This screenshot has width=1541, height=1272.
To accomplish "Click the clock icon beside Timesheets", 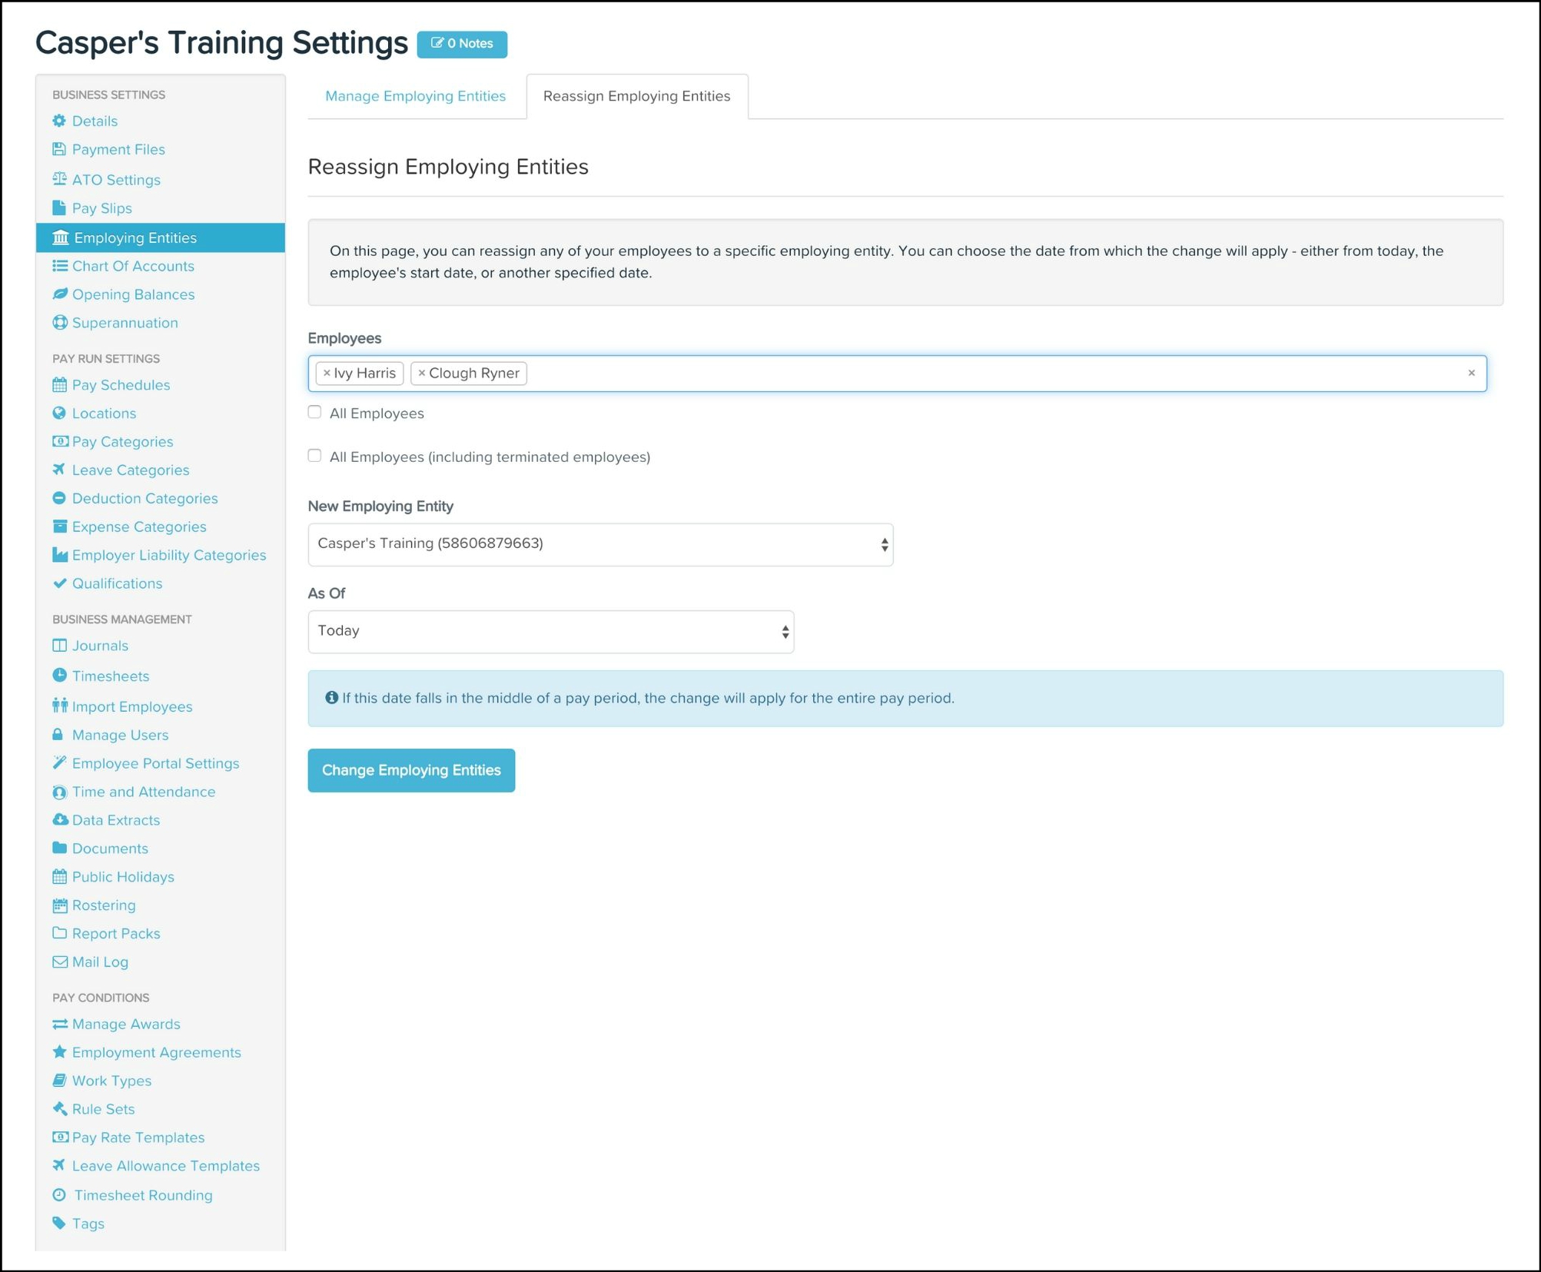I will click(x=59, y=676).
